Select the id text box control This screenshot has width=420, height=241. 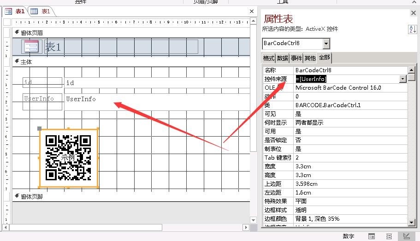click(x=157, y=83)
